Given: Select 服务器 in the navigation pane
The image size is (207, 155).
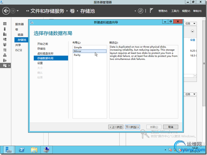Looking at the screenshot, I should coord(19,24).
